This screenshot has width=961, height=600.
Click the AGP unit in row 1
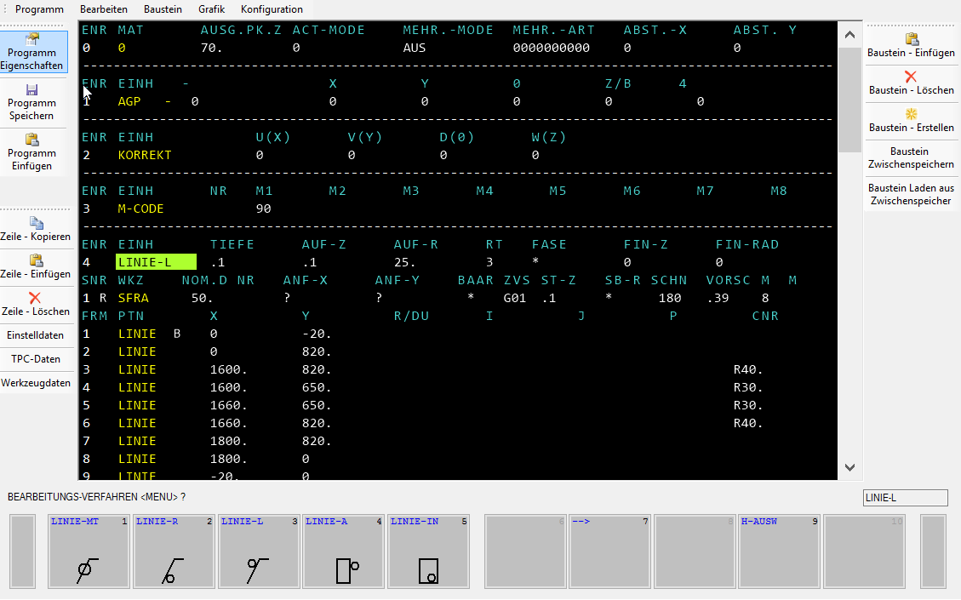(129, 101)
